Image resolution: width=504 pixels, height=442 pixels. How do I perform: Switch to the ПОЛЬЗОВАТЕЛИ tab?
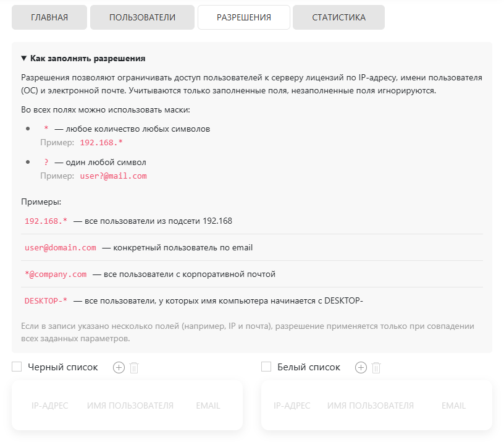pyautogui.click(x=142, y=17)
